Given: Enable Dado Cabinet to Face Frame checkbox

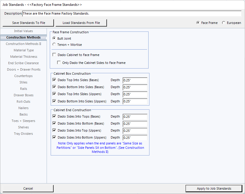Looking at the screenshot, I should tap(54, 55).
